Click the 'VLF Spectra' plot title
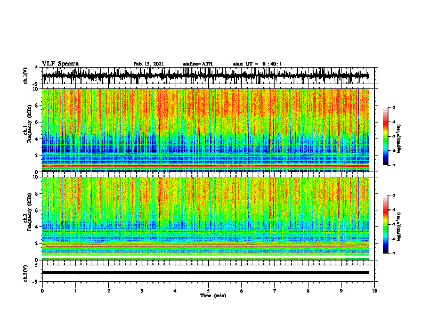The image size is (422, 326). [x=60, y=64]
